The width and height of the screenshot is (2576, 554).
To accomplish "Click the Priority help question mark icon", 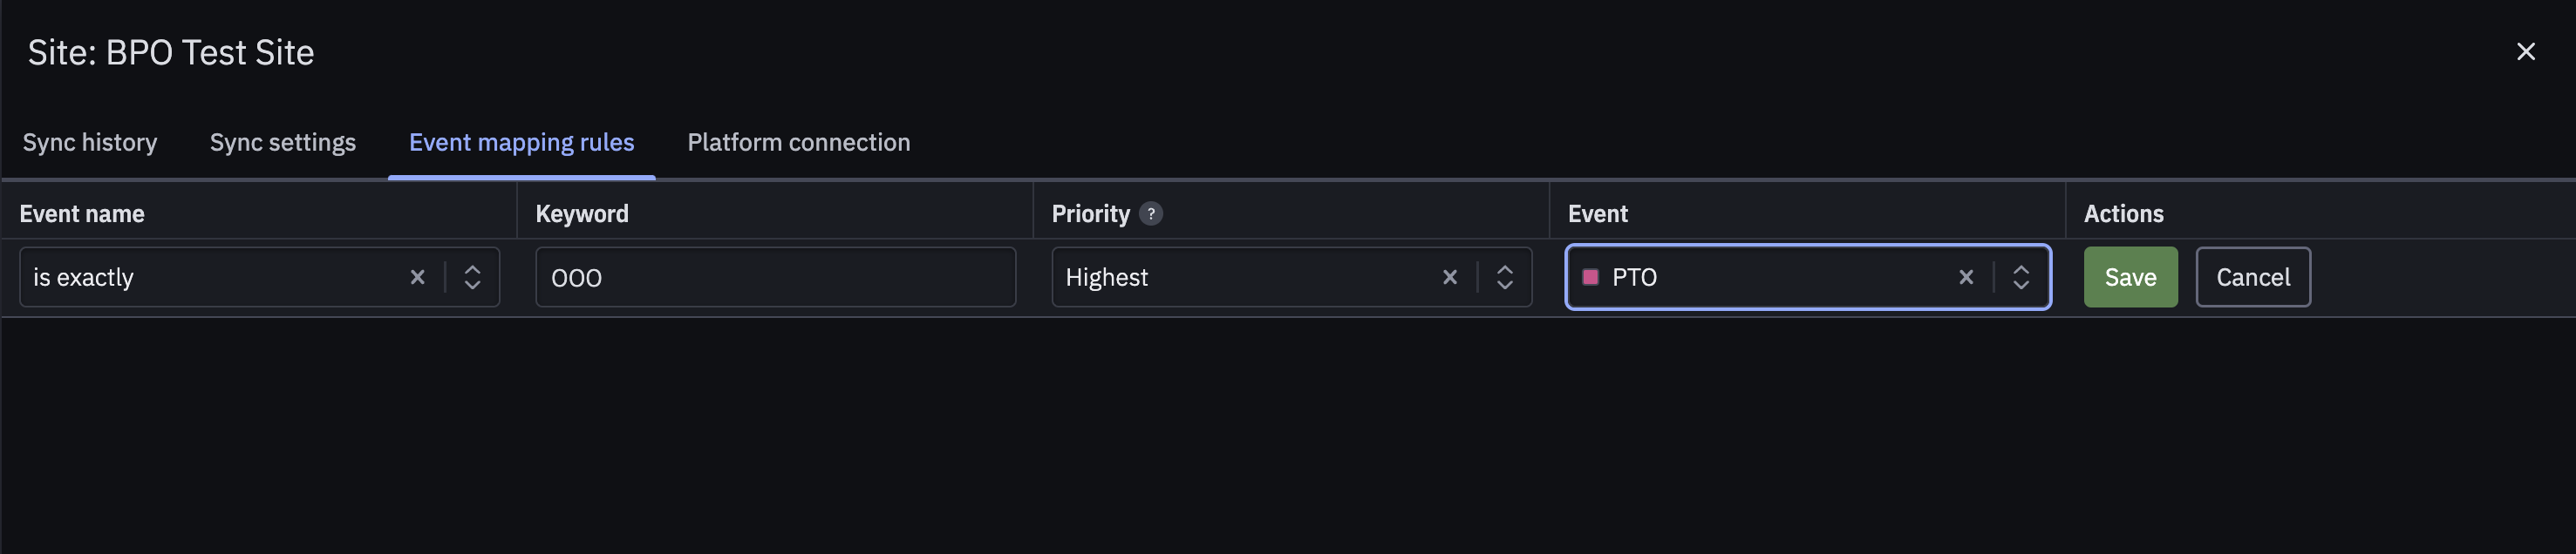I will click(x=1151, y=213).
